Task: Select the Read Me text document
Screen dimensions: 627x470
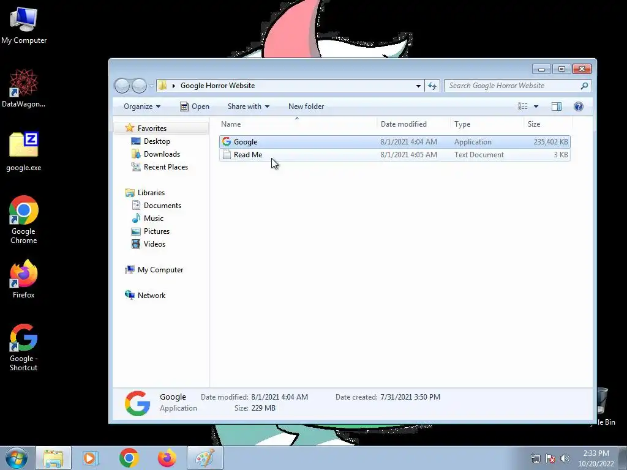Action: point(394,155)
